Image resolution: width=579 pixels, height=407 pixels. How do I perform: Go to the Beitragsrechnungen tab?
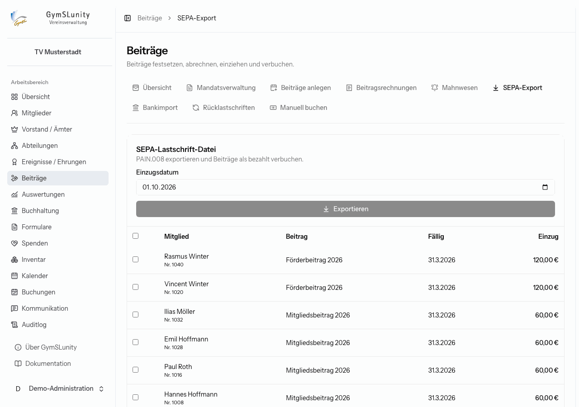point(381,88)
